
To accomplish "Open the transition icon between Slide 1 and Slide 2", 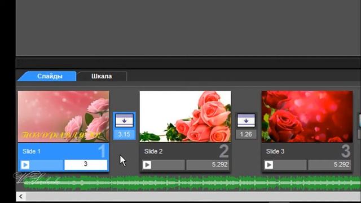I will (124, 120).
